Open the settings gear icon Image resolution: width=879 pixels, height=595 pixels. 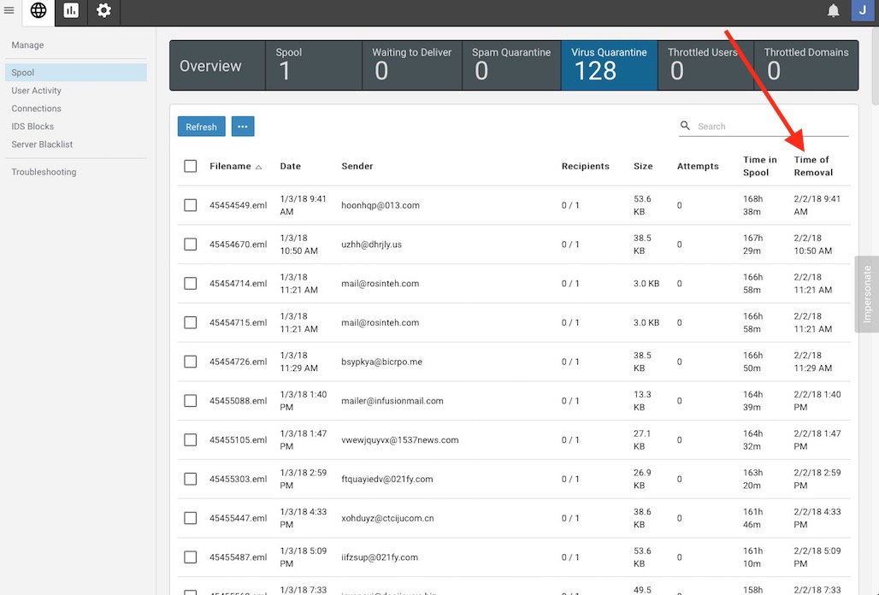coord(103,11)
